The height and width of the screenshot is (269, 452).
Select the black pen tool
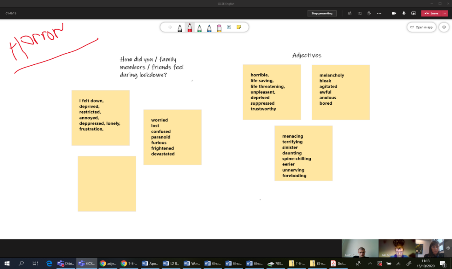click(180, 27)
